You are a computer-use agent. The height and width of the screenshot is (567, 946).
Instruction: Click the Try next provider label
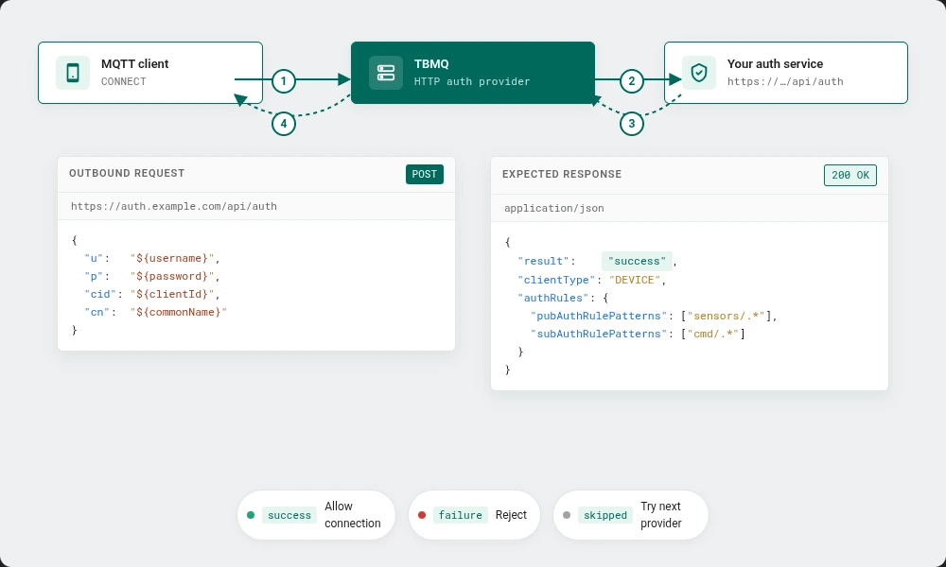coord(661,515)
